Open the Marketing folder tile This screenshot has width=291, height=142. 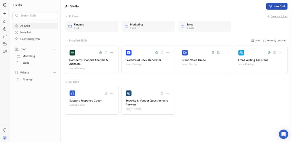[148, 26]
